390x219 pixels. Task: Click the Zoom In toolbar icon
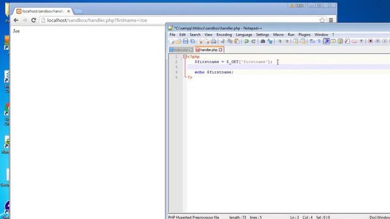[280, 41]
